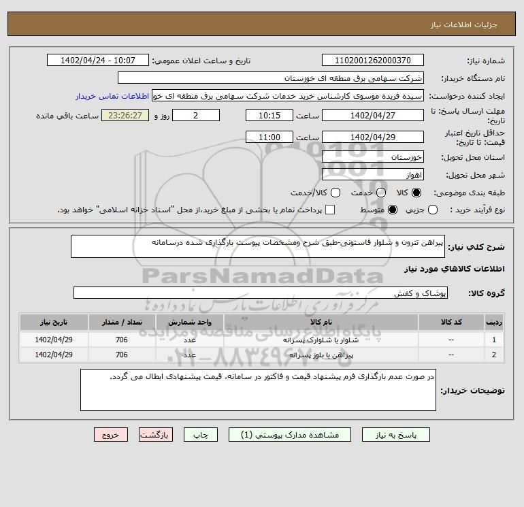Click مشاهده مدارک پیوستی (1) button
The width and height of the screenshot is (524, 507).
click(x=290, y=435)
